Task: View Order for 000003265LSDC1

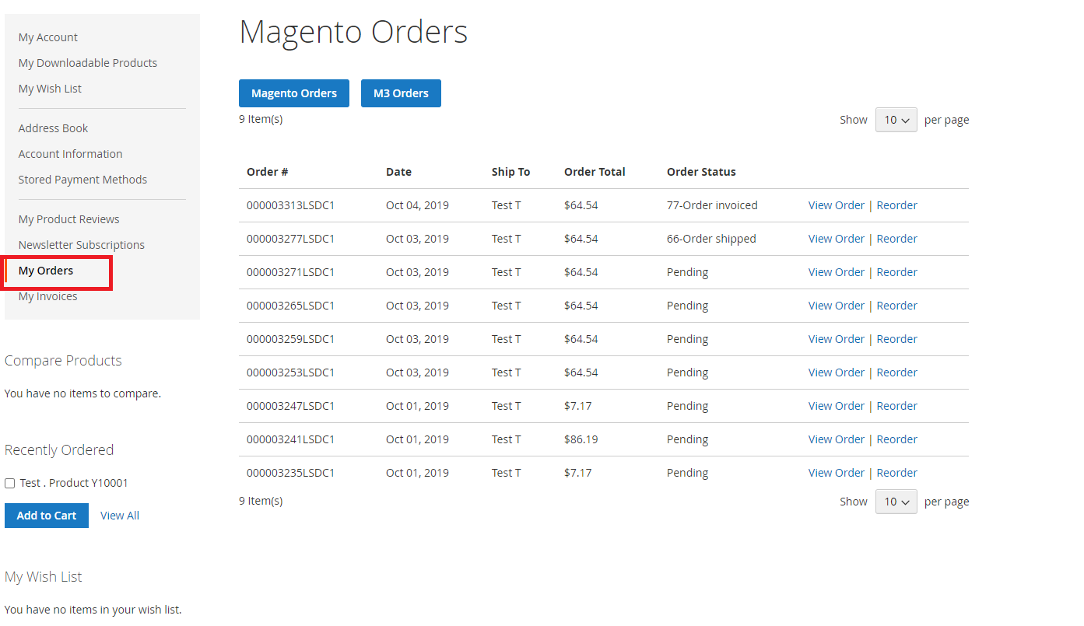Action: (837, 306)
